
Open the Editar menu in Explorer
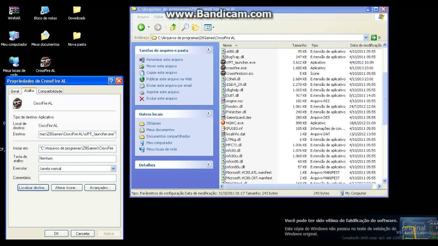click(x=159, y=17)
